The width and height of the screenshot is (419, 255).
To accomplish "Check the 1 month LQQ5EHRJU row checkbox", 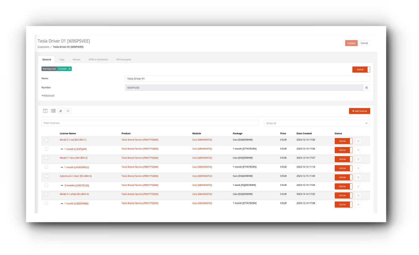I will 46,203.
